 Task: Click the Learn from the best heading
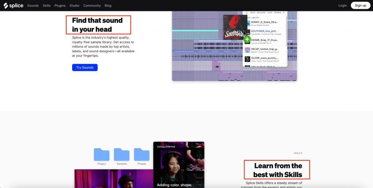point(278,170)
